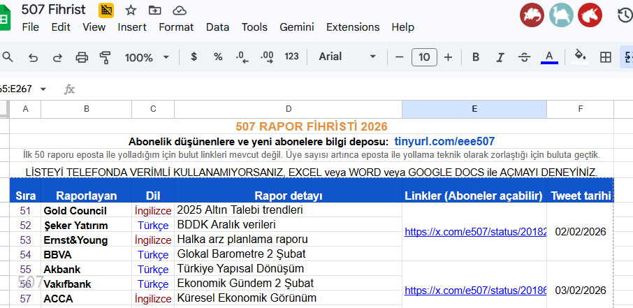
Task: Decrease font size with minus button
Action: [x=399, y=57]
